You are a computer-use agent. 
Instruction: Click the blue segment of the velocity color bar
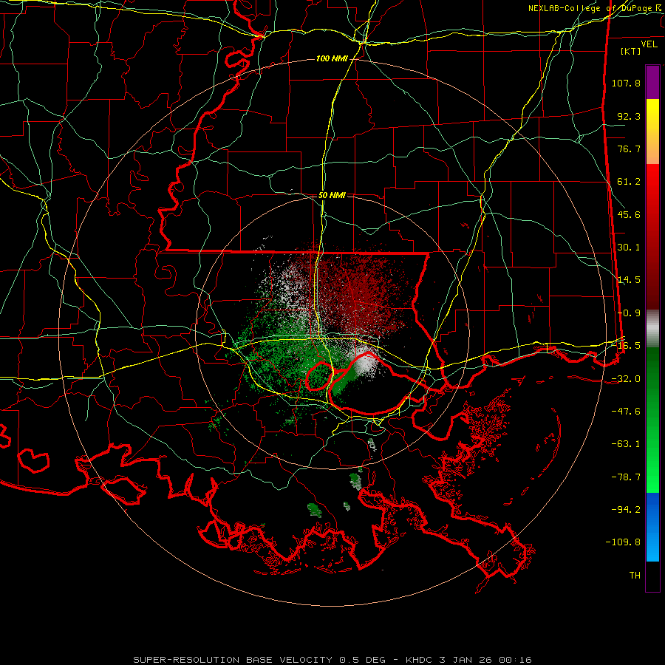pyautogui.click(x=652, y=527)
